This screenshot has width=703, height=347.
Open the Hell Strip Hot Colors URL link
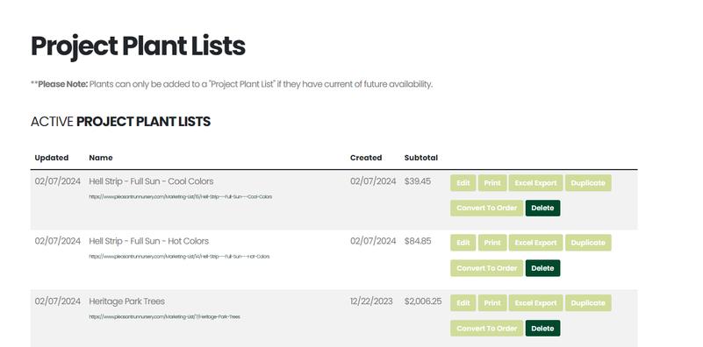coord(179,257)
